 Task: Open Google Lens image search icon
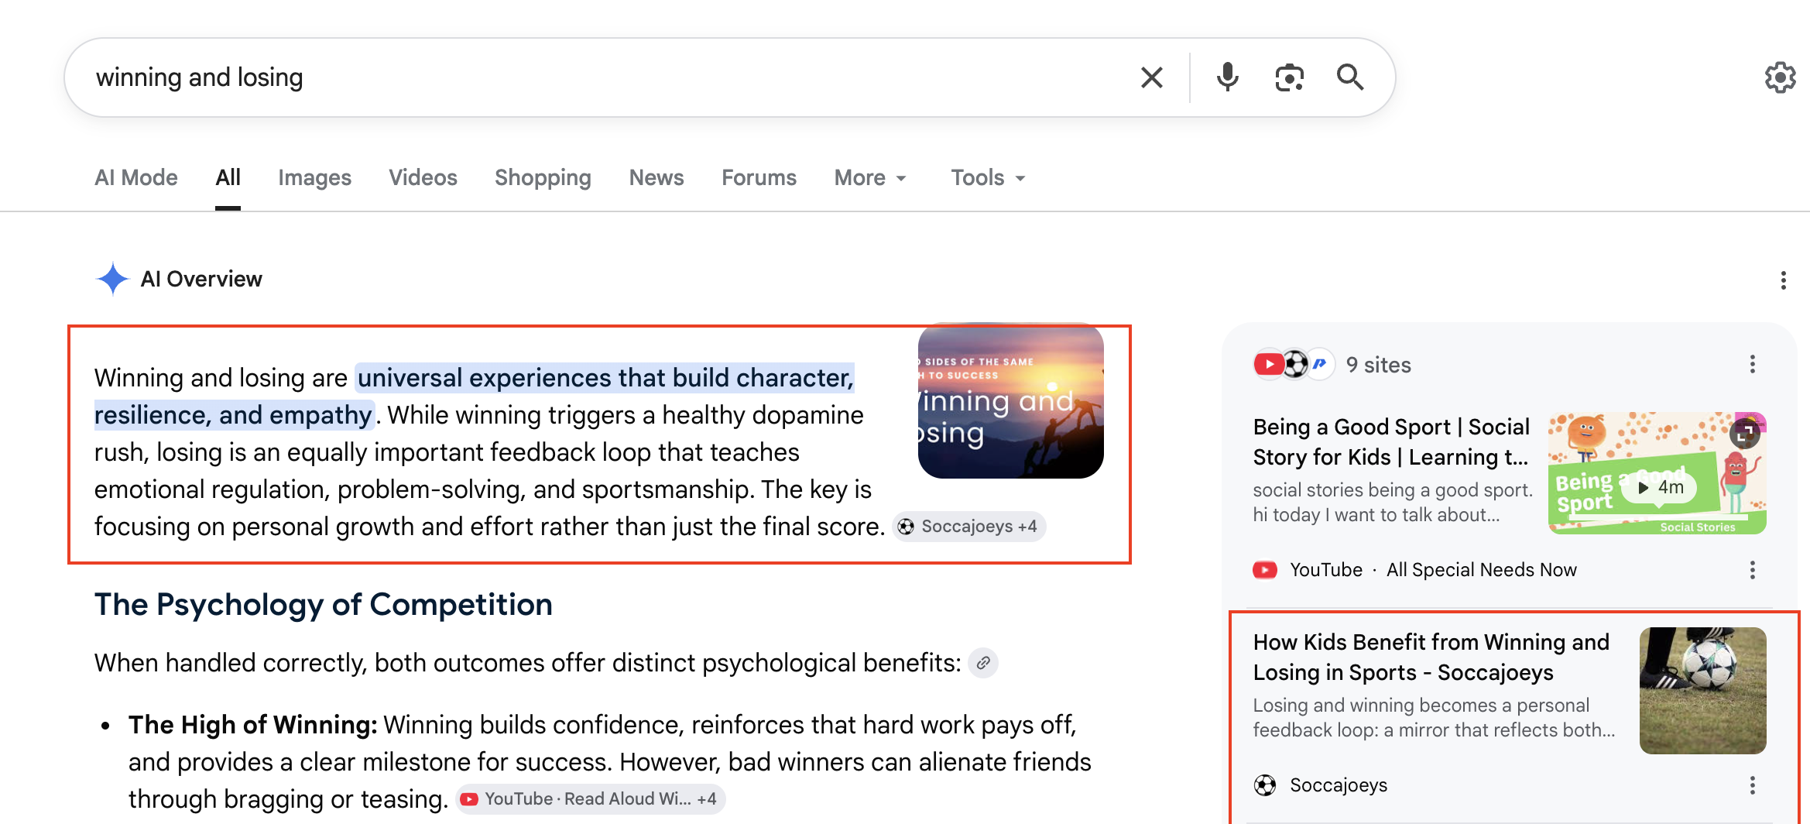tap(1289, 77)
